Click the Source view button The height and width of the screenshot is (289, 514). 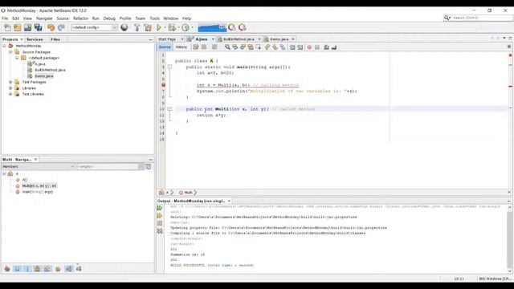point(165,47)
